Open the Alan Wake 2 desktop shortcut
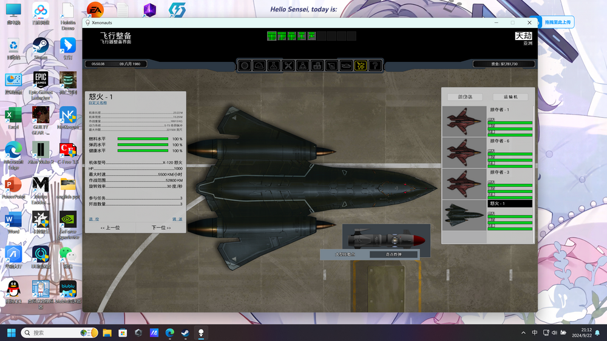The width and height of the screenshot is (607, 341). coord(40,152)
